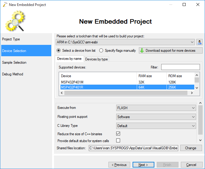Click the Change button for shared files
The image size is (205, 169).
click(x=191, y=148)
